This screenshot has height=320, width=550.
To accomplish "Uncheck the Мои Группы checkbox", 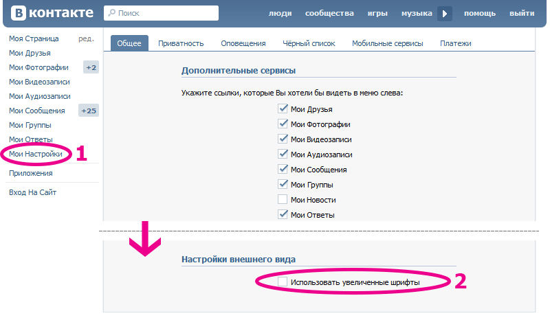I will coord(283,184).
